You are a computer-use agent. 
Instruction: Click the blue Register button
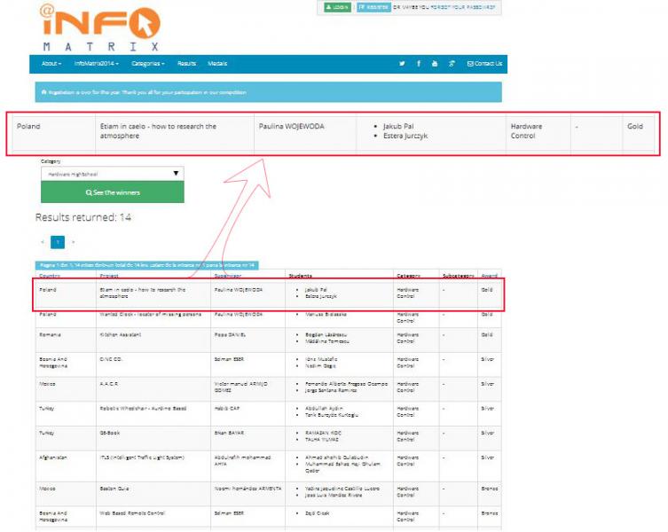373,7
